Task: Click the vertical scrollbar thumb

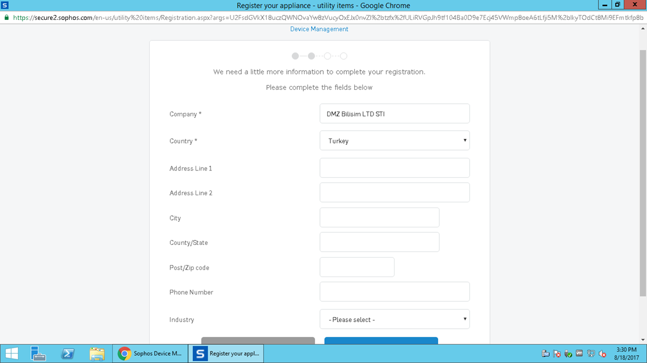Action: (x=643, y=173)
